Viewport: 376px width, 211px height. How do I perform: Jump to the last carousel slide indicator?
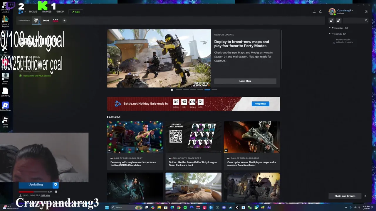[214, 90]
